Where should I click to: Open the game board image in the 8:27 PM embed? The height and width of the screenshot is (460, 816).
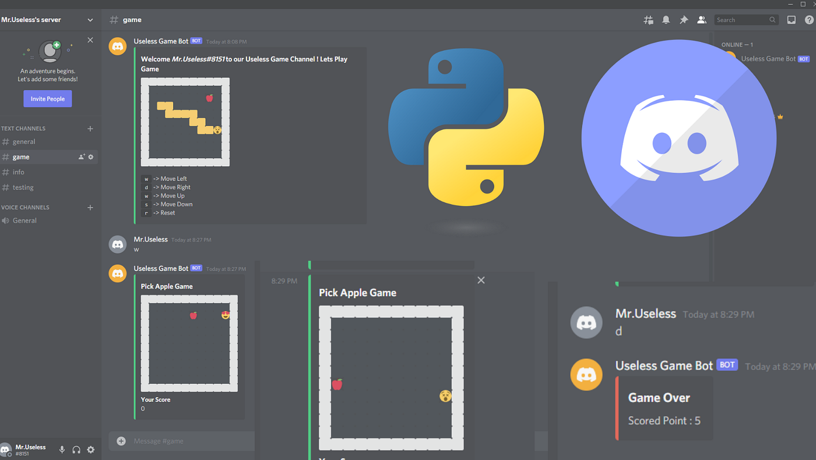(x=189, y=343)
